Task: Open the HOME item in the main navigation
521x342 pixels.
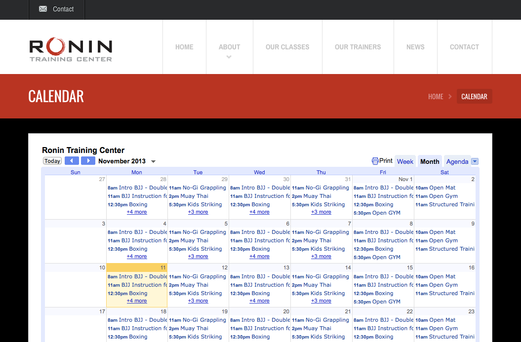Action: (184, 47)
